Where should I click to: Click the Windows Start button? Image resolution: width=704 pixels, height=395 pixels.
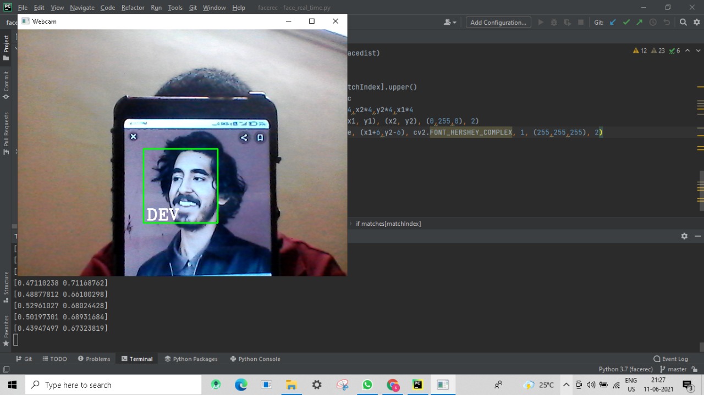(x=13, y=385)
